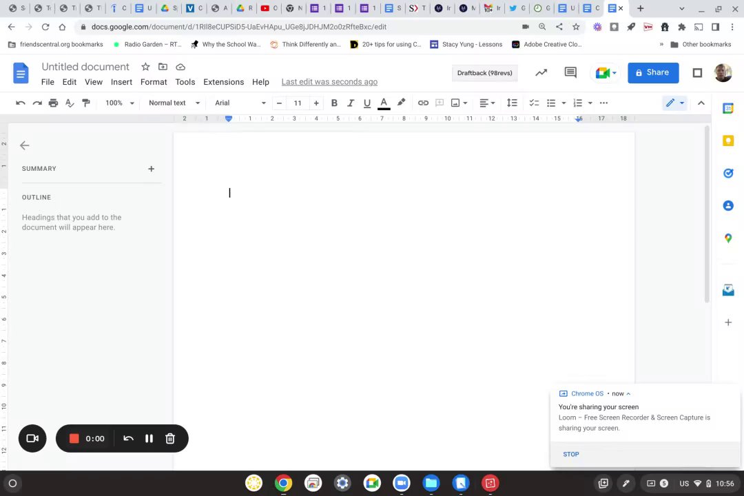Start a Google Meet call from Docs
Screen dimensions: 744x496
click(606, 73)
